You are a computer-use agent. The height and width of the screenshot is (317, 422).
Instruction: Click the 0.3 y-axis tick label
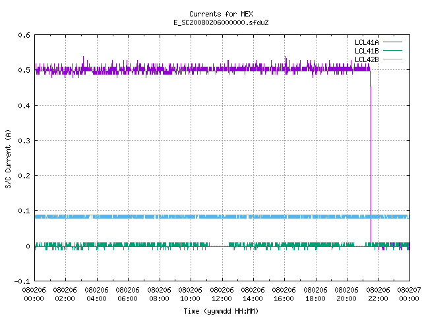pos(24,141)
